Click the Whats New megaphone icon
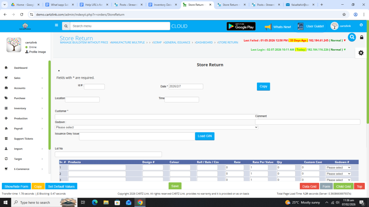The height and width of the screenshot is (207, 369). coord(268,27)
